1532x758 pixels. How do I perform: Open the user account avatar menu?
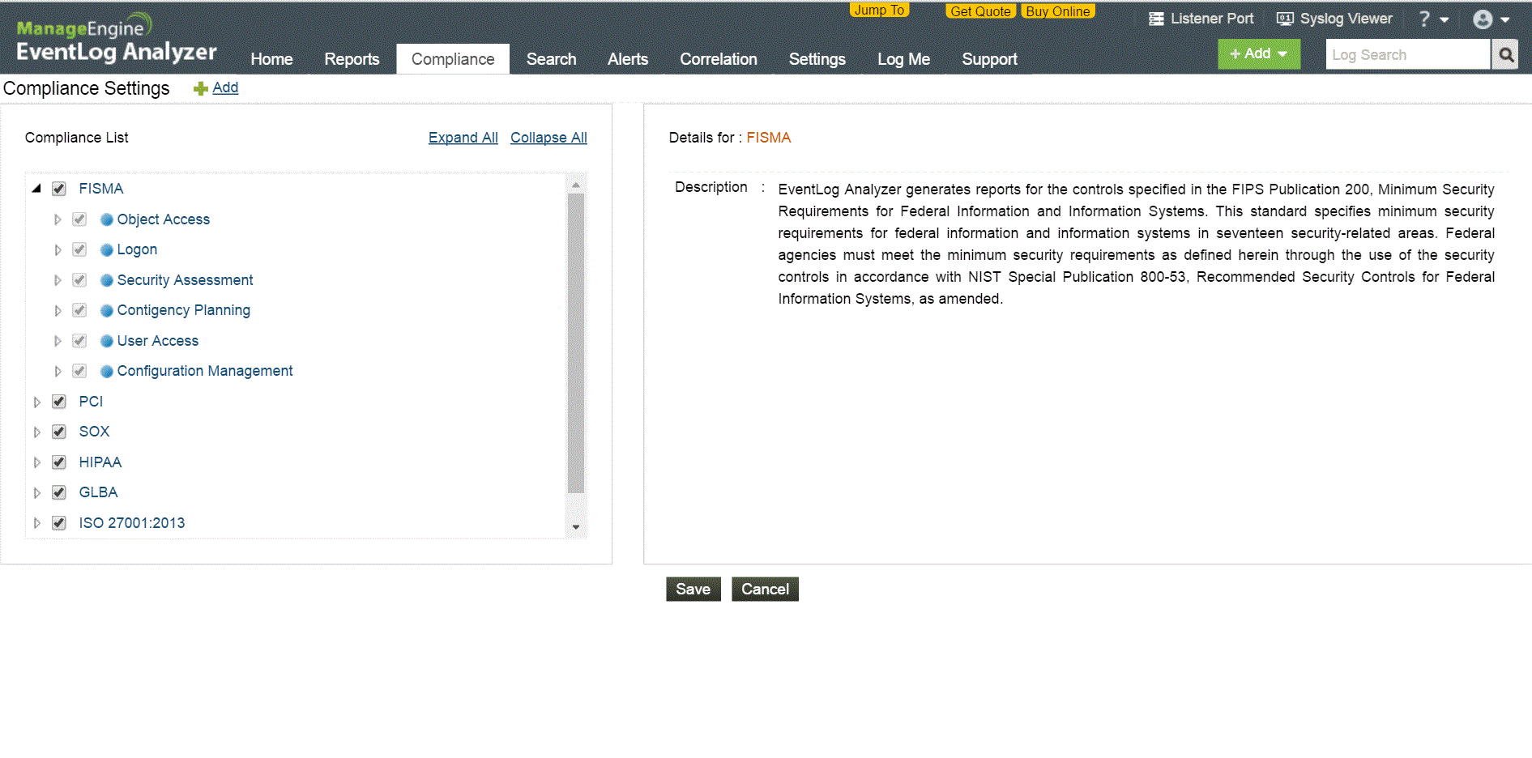click(x=1491, y=19)
